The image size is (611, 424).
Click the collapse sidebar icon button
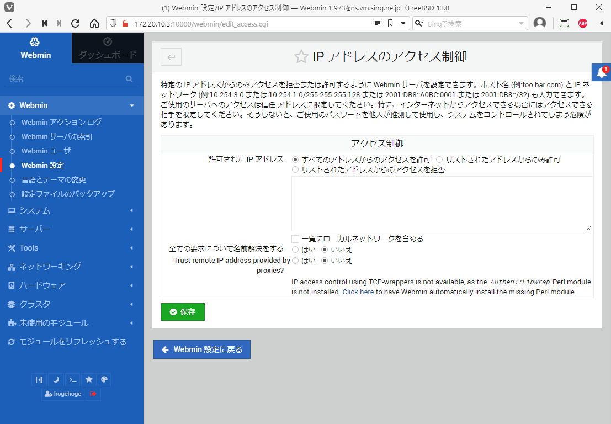[39, 380]
